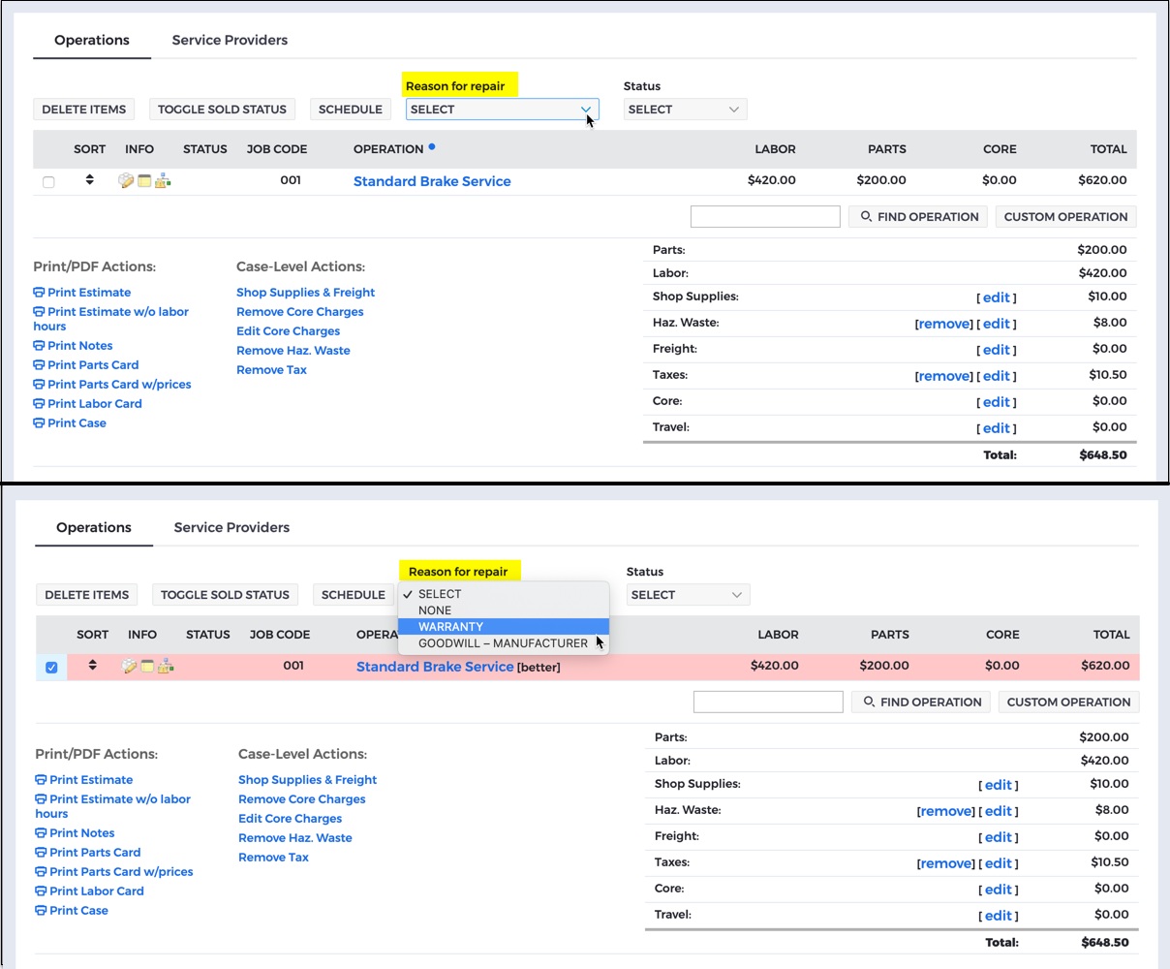This screenshot has height=969, width=1170.
Task: Click edit link on Freight row, upper screenshot
Action: pyautogui.click(x=997, y=350)
